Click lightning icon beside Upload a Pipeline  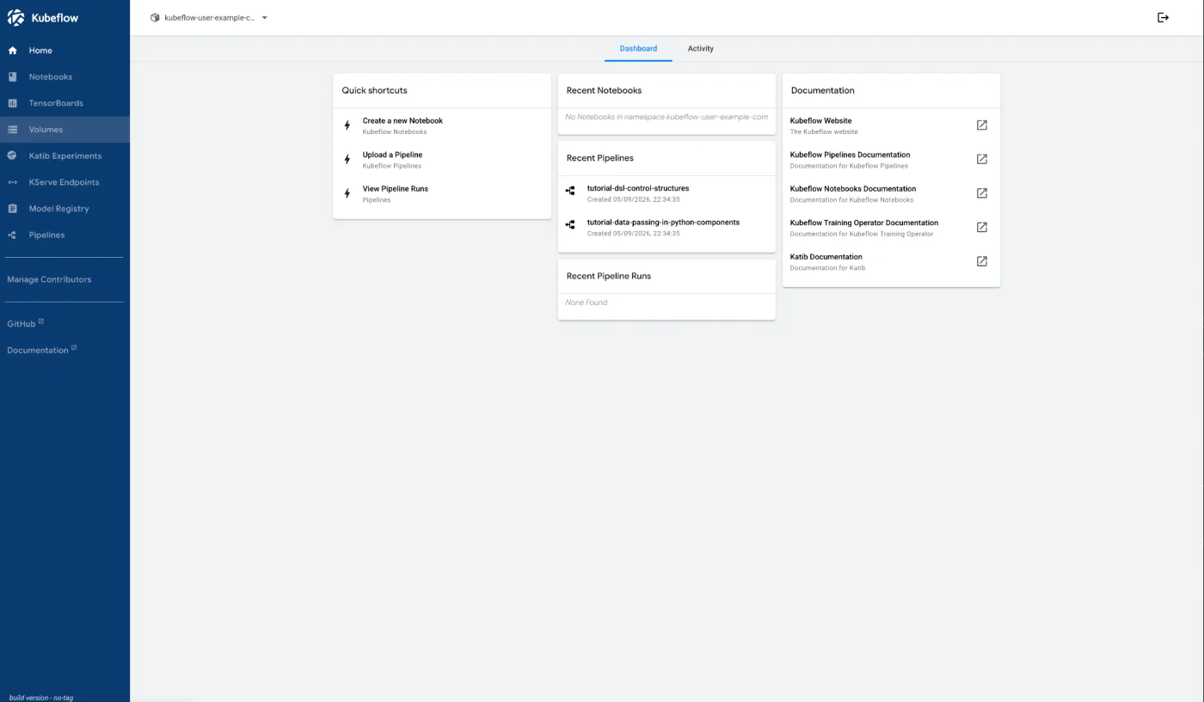[347, 159]
